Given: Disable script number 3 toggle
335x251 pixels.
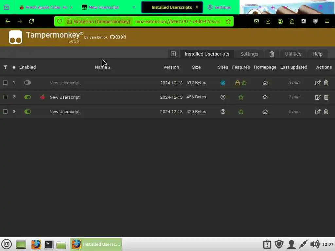Looking at the screenshot, I should 27,112.
